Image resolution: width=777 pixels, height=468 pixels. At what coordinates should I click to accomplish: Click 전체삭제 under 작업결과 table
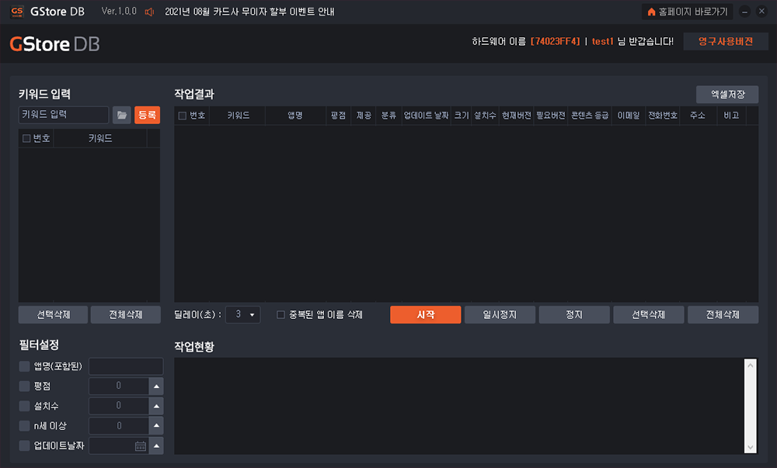(723, 314)
